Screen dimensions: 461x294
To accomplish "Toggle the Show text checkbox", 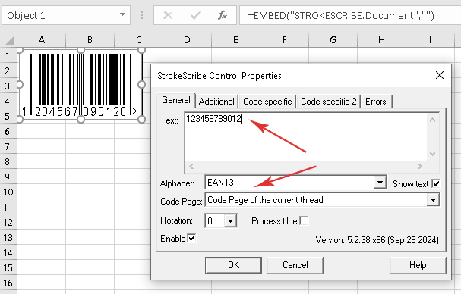I will coord(436,183).
